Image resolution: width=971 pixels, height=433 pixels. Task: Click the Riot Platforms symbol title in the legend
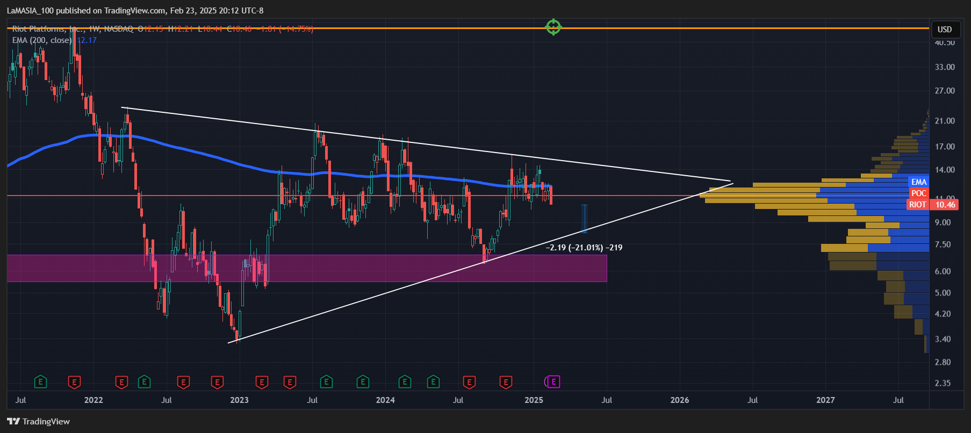[73, 29]
